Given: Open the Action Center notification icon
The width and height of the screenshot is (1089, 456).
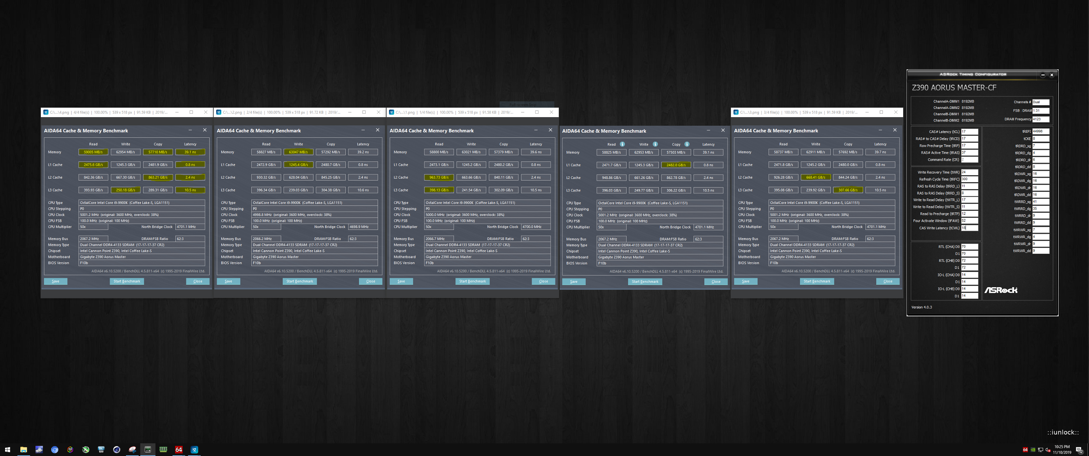Looking at the screenshot, I should (x=1079, y=450).
